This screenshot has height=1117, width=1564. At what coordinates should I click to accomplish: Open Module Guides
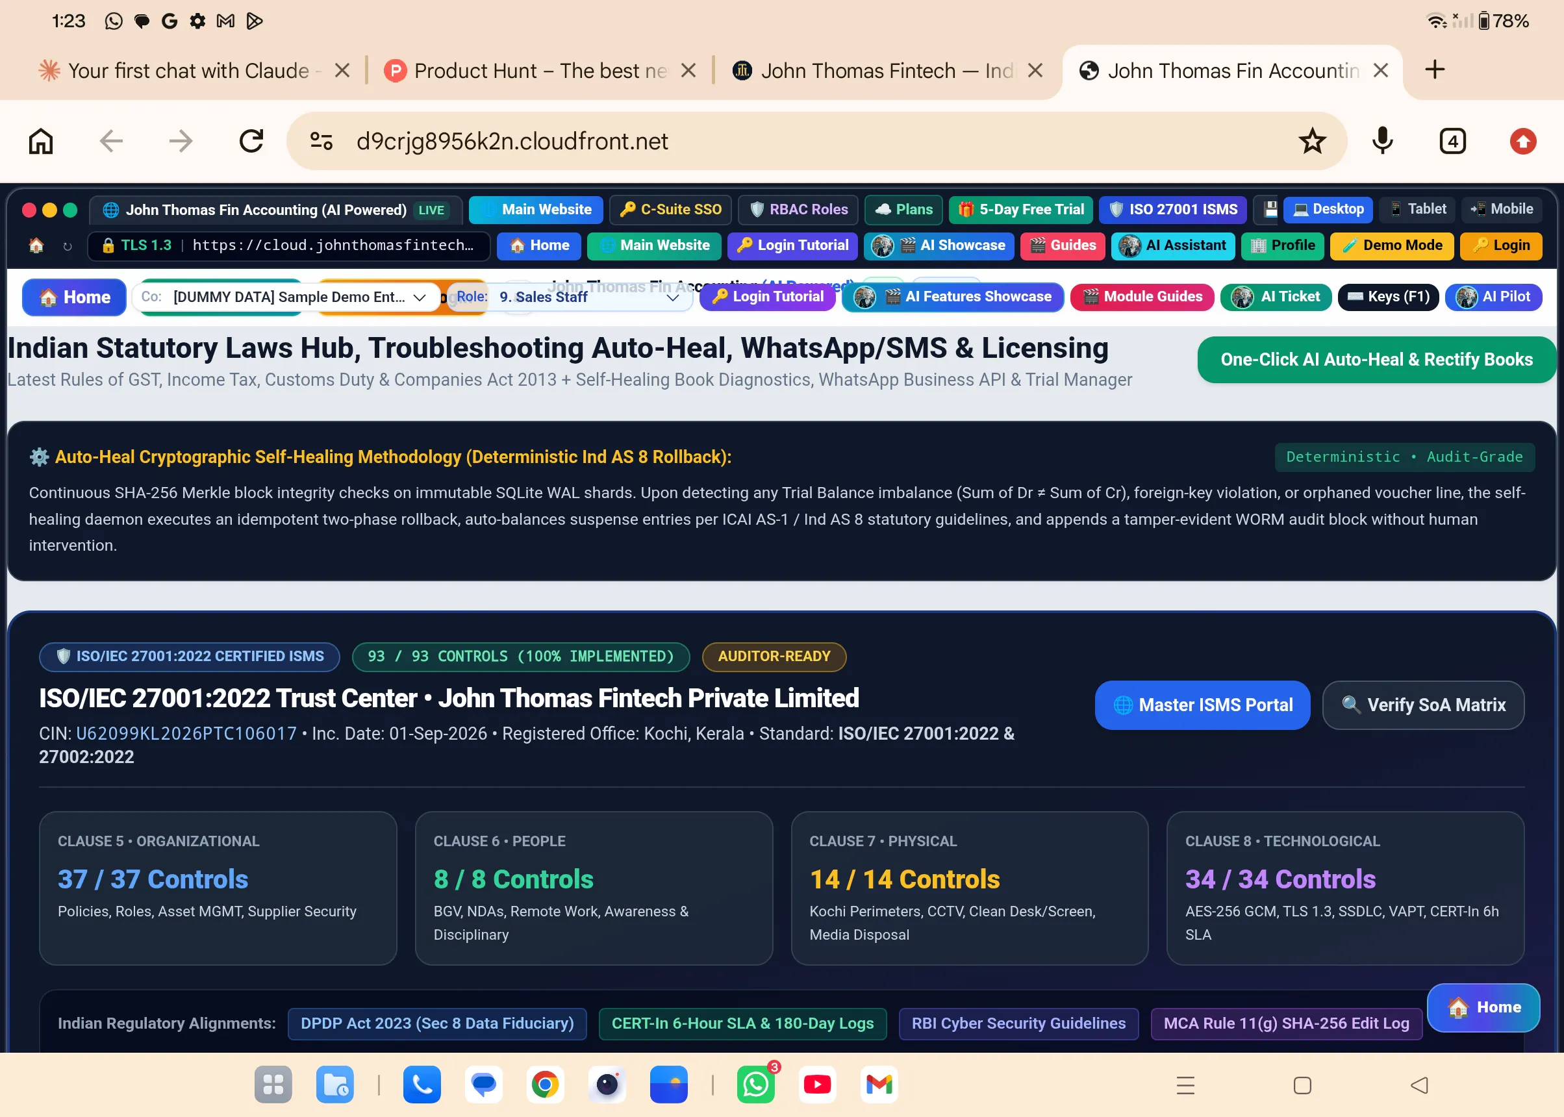(x=1142, y=297)
